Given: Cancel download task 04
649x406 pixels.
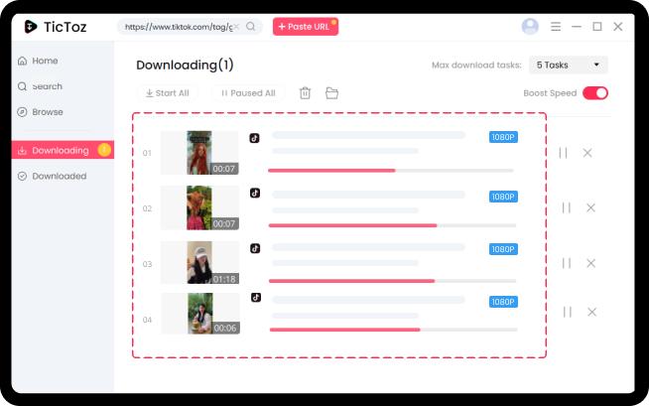Looking at the screenshot, I should pos(592,312).
